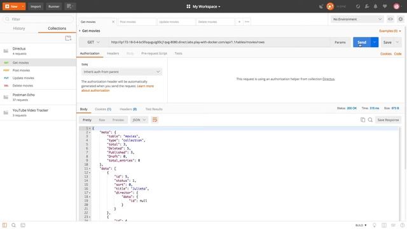
Task: Click the satellite capture requests icon
Action: coord(321,6)
